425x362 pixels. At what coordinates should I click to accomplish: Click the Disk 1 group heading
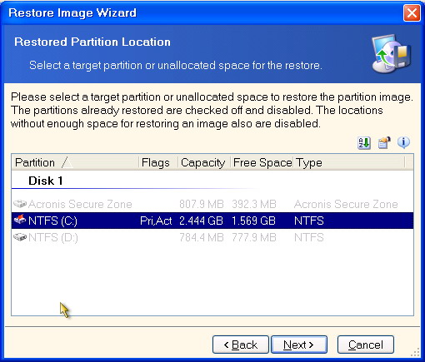pos(46,181)
